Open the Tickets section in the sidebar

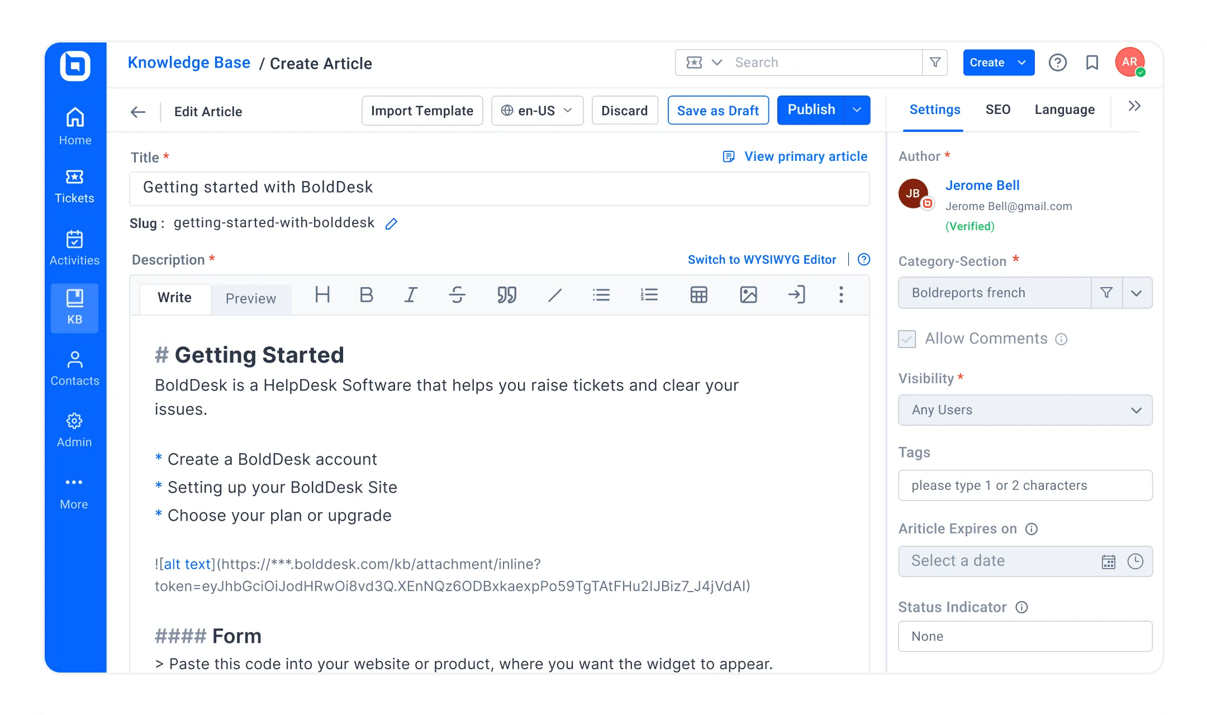pos(74,185)
